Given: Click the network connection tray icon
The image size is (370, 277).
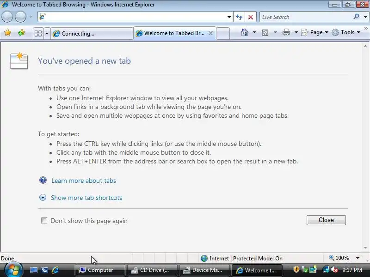Looking at the screenshot, I should pos(326,270).
